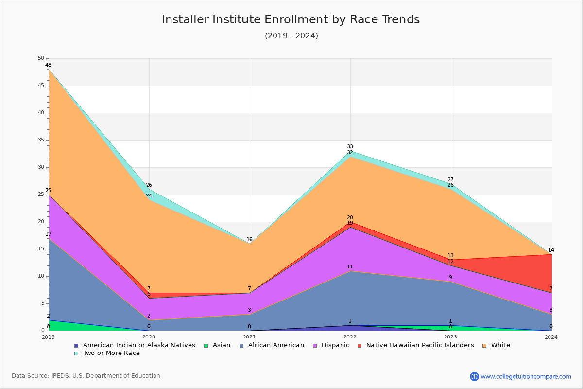Click the CTC logo icon

(x=474, y=376)
